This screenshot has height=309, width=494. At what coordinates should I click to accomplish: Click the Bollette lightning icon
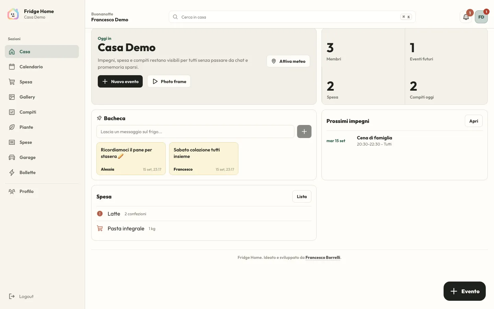coord(12,172)
